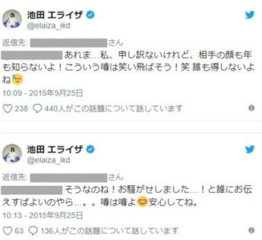262x240 pixels.
Task: Open profile picture of first tweet
Action: 12,19
